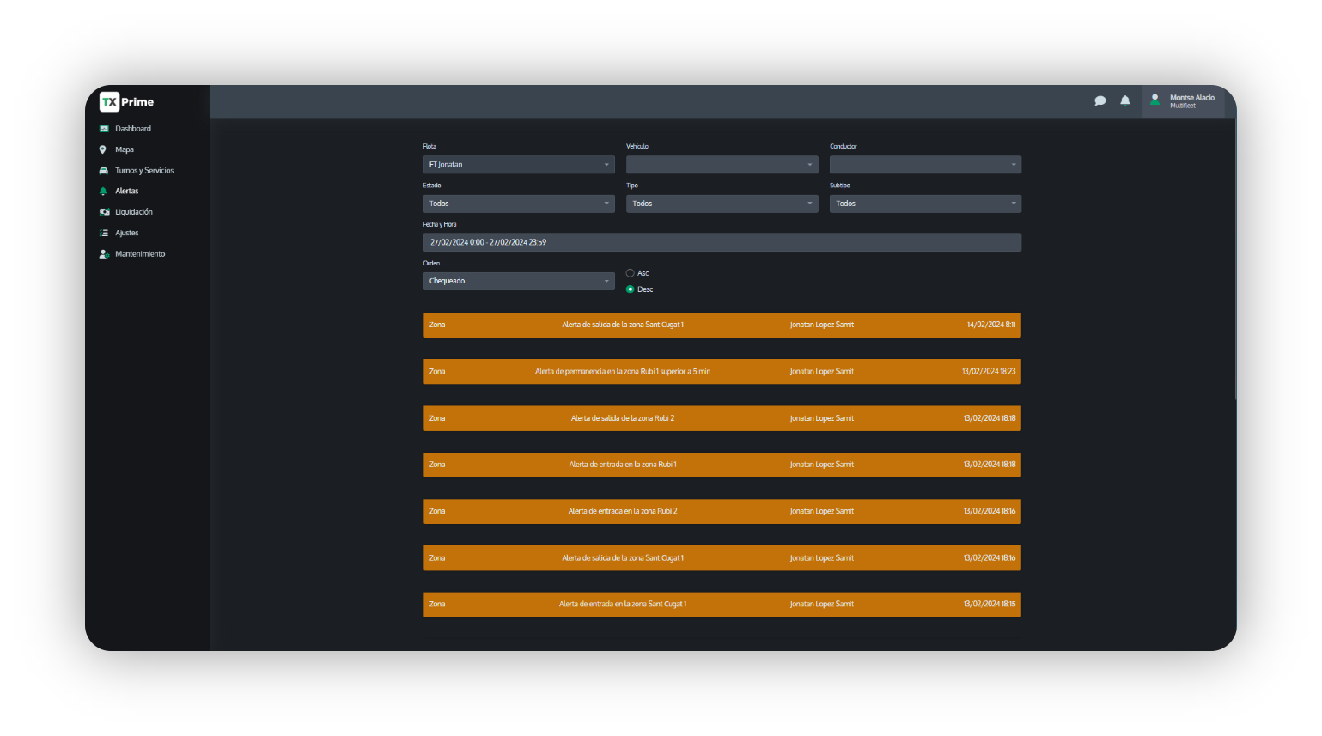Expand the Tipo dropdown set to Todos

722,204
